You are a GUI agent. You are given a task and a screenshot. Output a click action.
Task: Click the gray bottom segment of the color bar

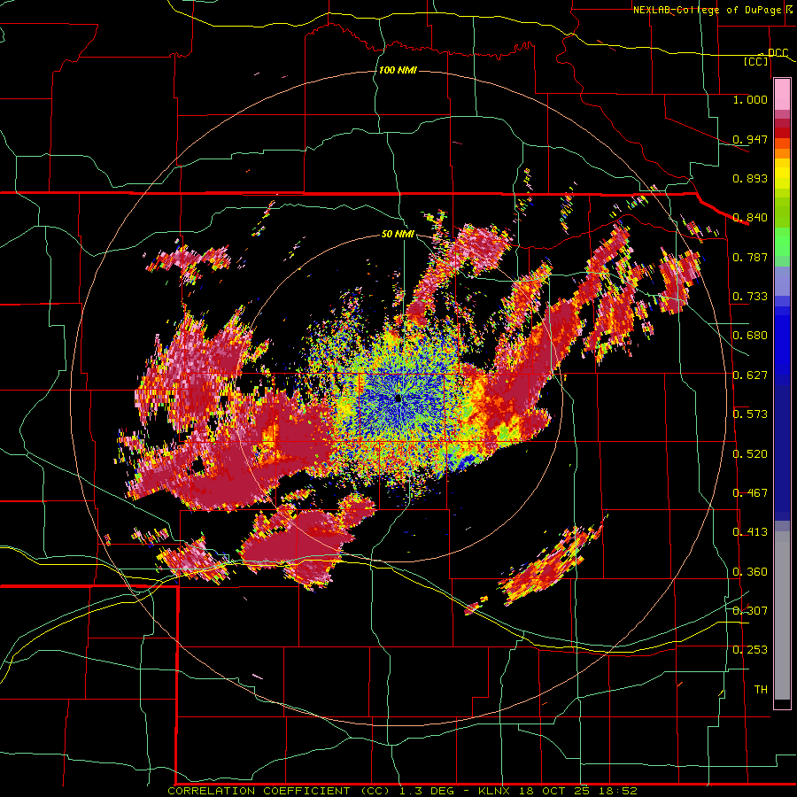tap(782, 615)
